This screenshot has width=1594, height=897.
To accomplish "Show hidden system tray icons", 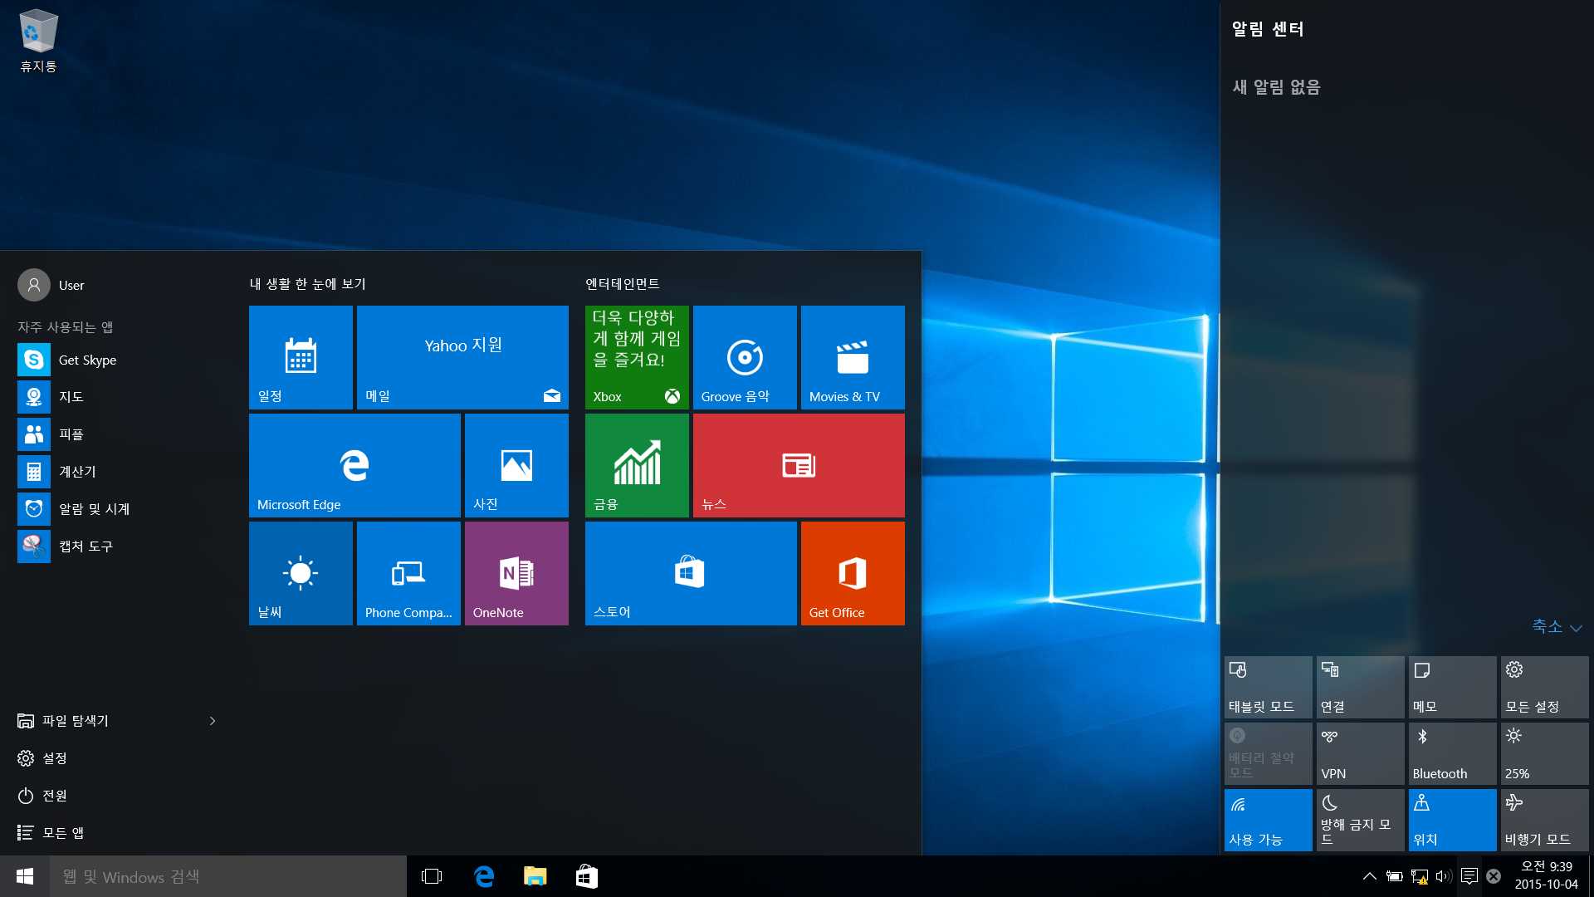I will point(1369,876).
